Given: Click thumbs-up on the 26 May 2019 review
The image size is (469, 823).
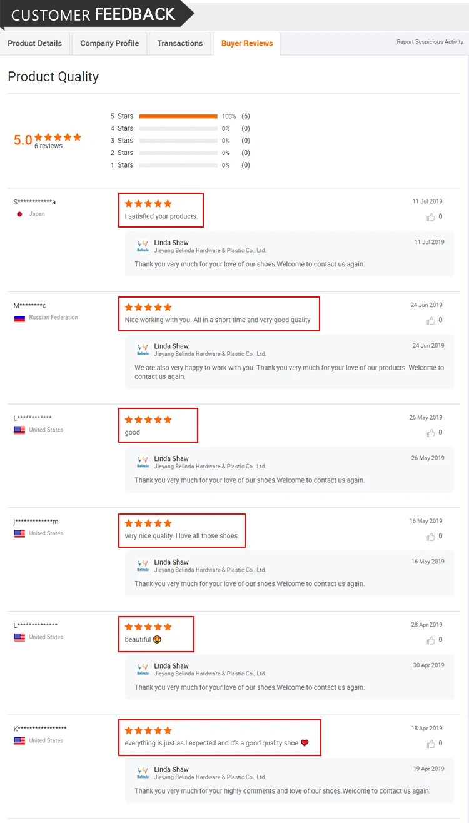Looking at the screenshot, I should pyautogui.click(x=431, y=433).
